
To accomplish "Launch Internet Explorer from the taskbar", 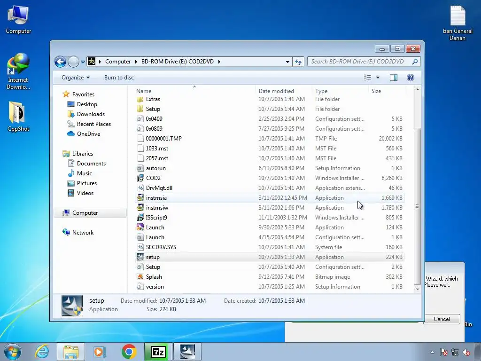I will tap(42, 352).
